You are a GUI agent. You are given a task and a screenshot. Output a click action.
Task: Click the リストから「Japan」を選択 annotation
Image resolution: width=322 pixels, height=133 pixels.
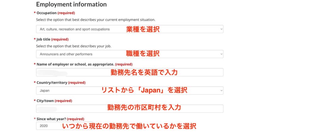144,91
